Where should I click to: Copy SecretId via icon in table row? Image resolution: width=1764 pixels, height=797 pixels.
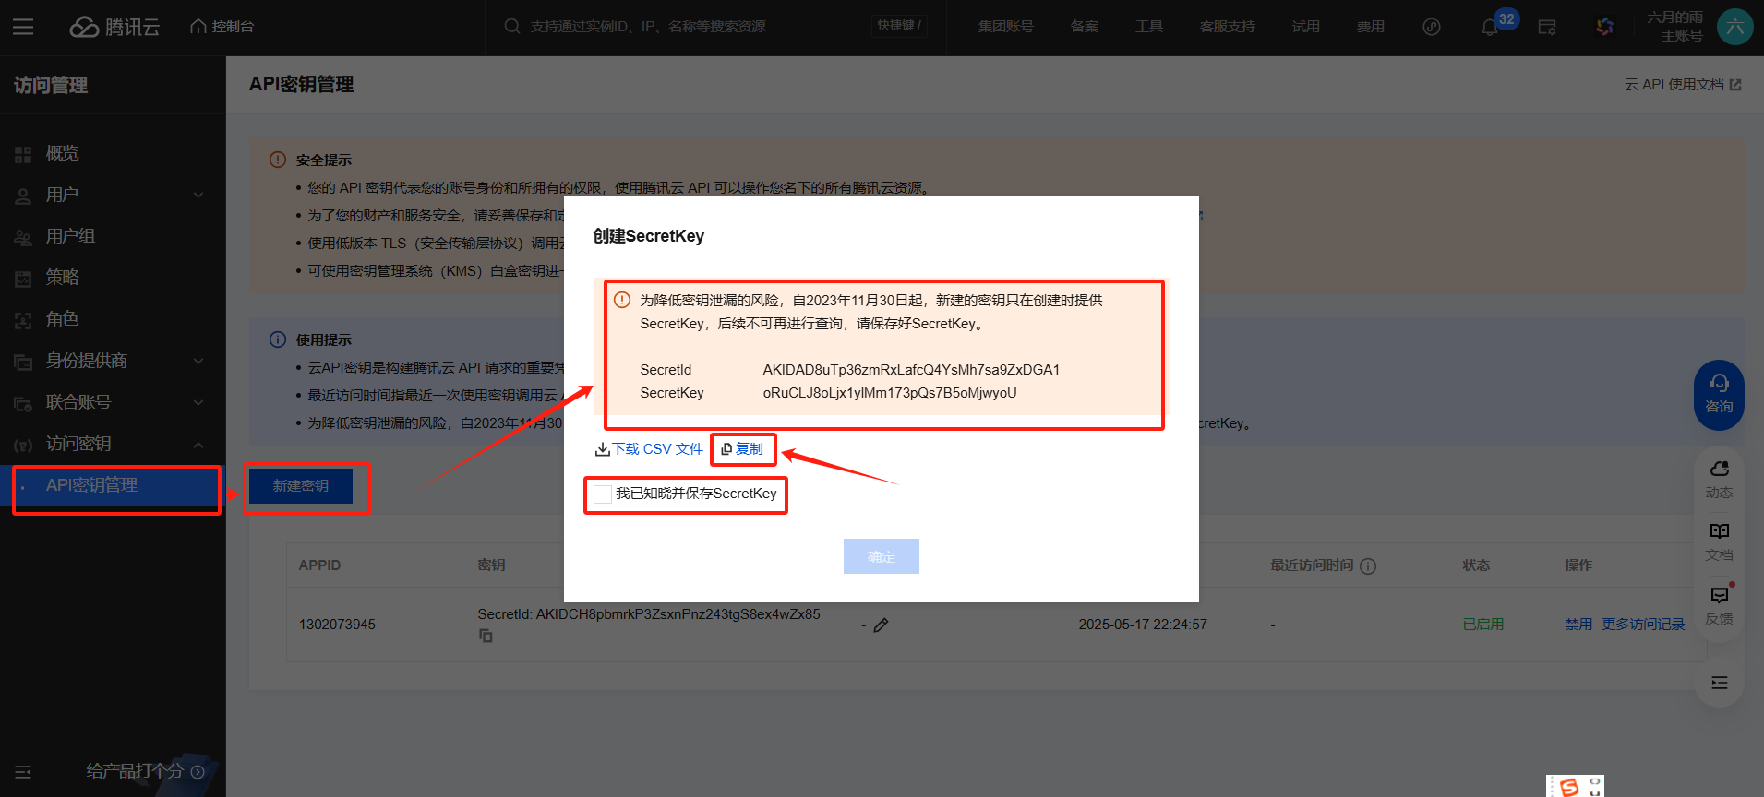coord(486,636)
